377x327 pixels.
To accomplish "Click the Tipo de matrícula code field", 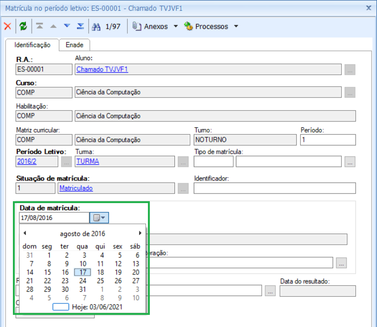I will click(x=214, y=162).
